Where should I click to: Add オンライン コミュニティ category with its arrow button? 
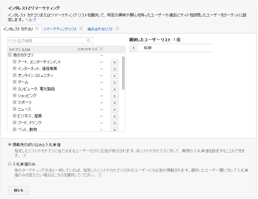pos(115,76)
